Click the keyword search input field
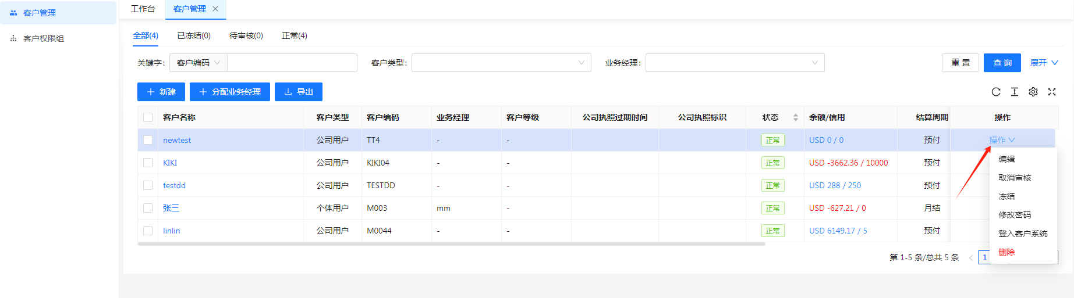1074x298 pixels. 292,63
